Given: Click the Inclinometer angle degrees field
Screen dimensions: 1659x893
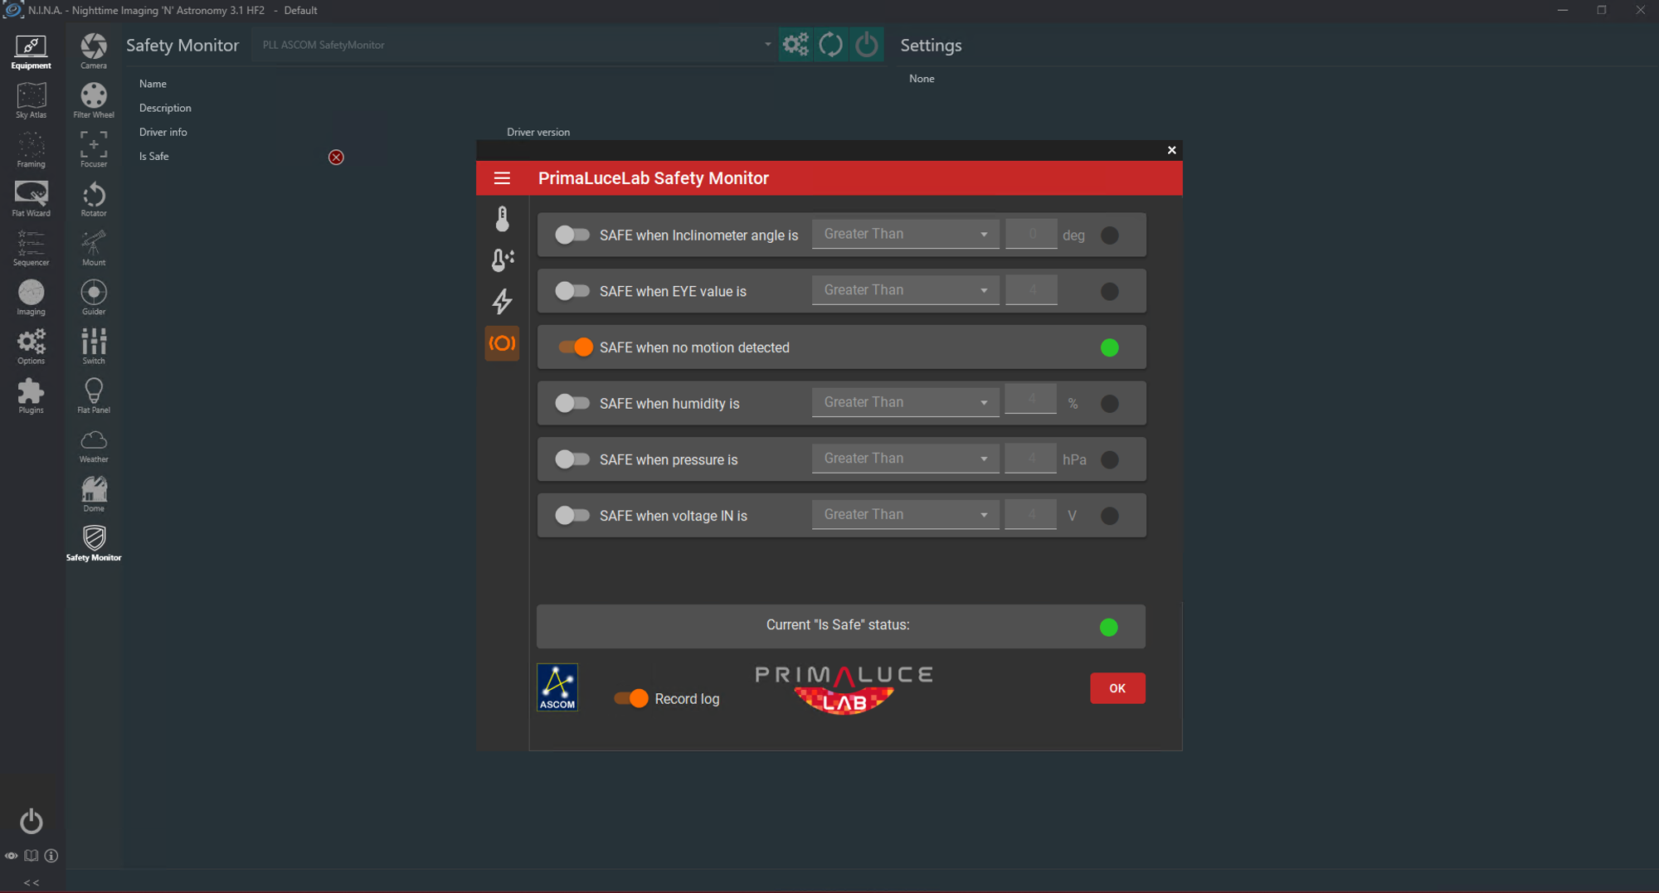Looking at the screenshot, I should [x=1031, y=235].
